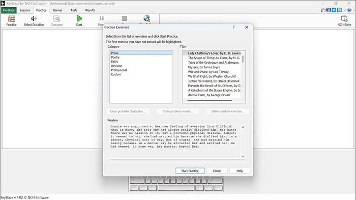Click Delete custom exercise button

[x=228, y=111]
